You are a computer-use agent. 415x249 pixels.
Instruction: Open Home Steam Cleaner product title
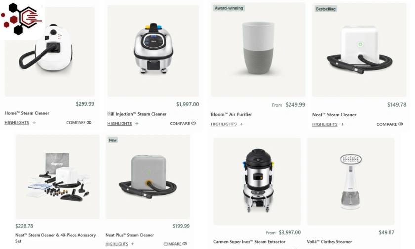click(x=27, y=113)
